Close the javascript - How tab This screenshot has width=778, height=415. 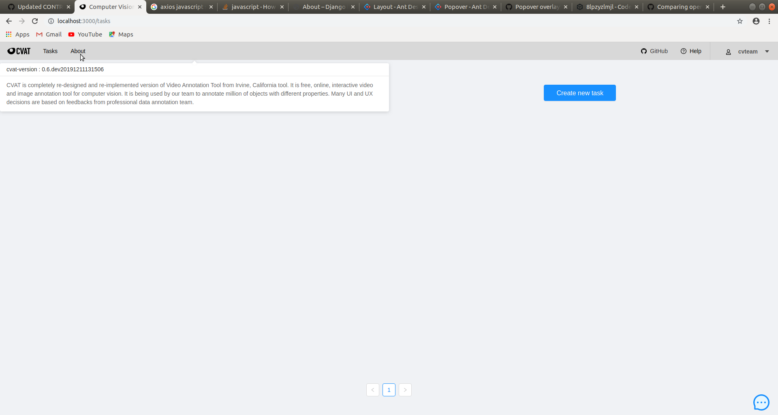282,7
